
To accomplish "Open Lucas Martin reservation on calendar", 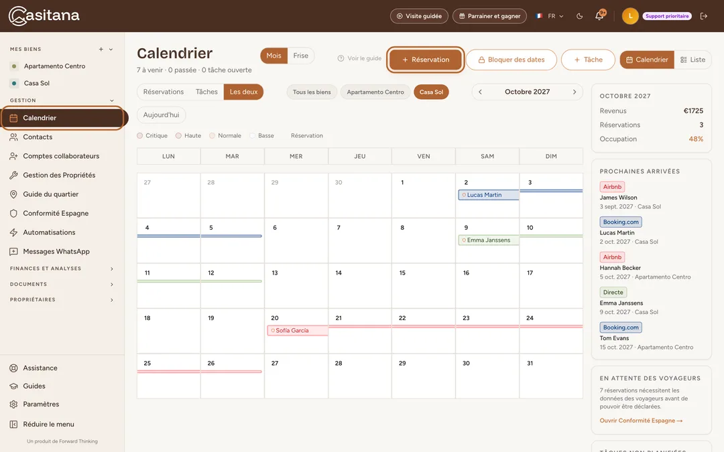I will pyautogui.click(x=489, y=195).
